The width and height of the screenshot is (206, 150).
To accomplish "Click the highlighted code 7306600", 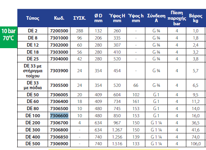I will pyautogui.click(x=59, y=116).
